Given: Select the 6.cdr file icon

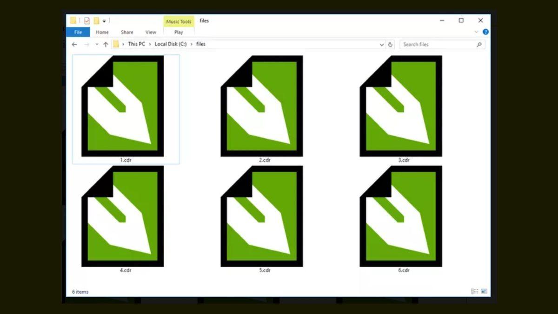Looking at the screenshot, I should coord(401,216).
